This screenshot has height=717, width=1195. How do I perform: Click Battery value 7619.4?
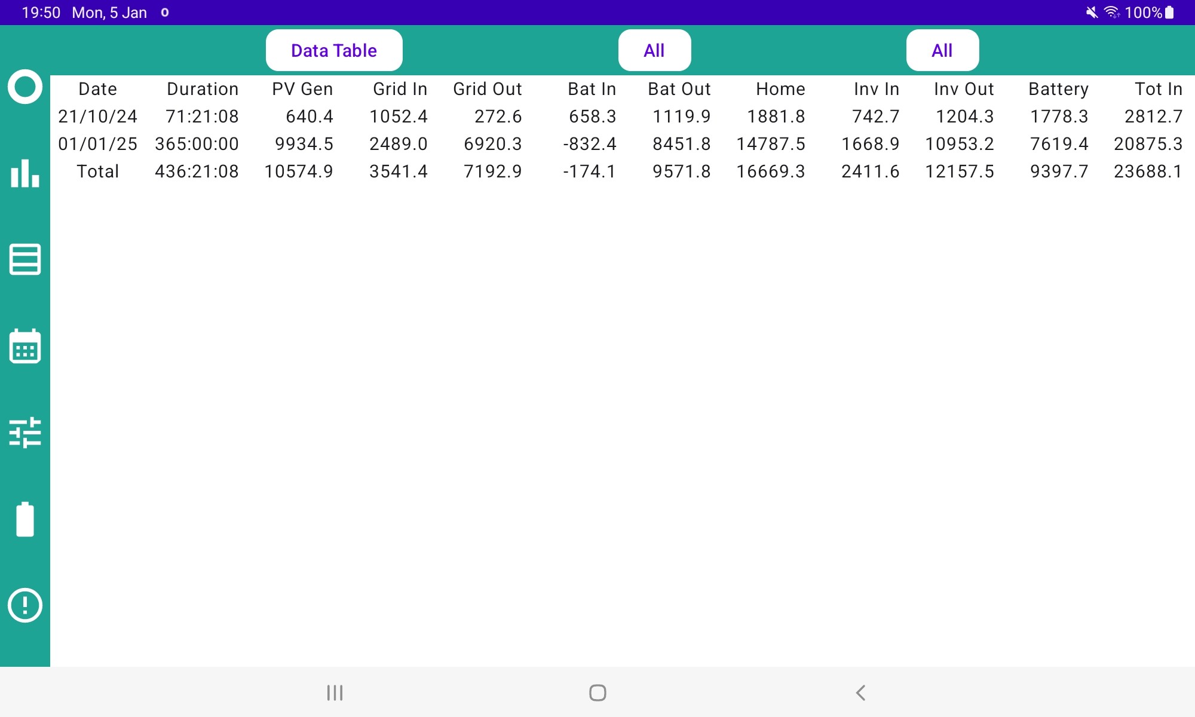coord(1059,144)
